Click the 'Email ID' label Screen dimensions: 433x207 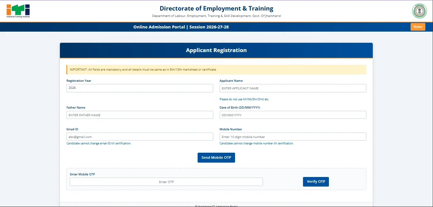click(x=72, y=129)
